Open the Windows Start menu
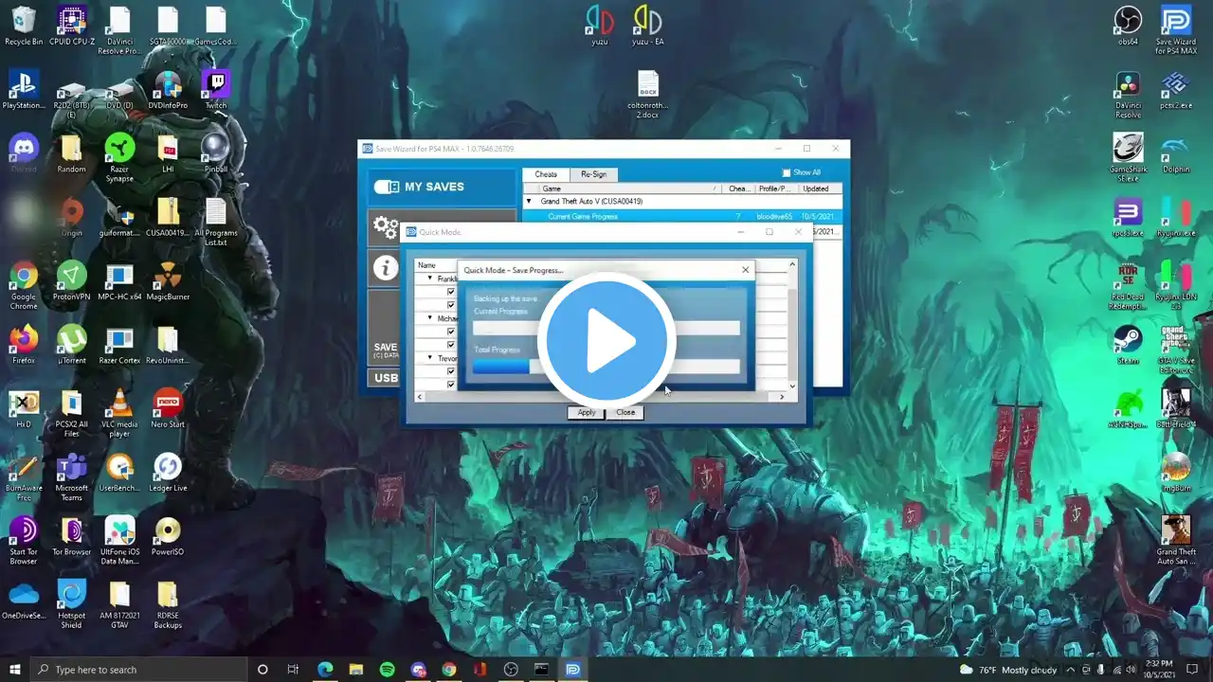Screen dimensions: 1213x682 (x=15, y=670)
